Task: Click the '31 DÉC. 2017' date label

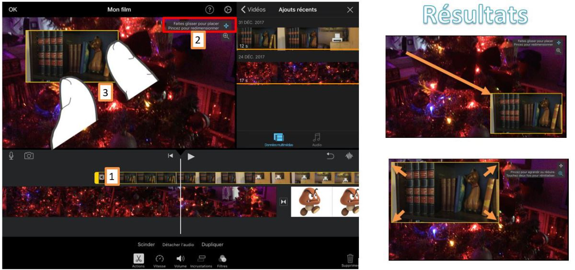Action: (x=251, y=22)
